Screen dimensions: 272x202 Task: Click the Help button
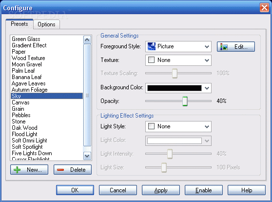point(247,190)
